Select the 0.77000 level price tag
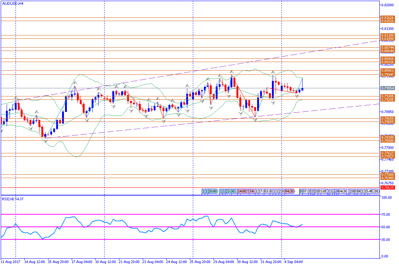Image resolution: width=399 pixels, height=266 pixels. [387, 174]
